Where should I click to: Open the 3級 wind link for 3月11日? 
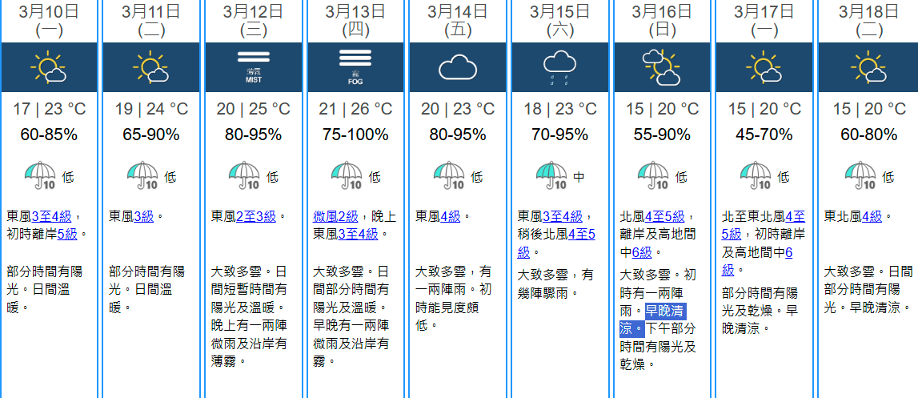(x=143, y=216)
